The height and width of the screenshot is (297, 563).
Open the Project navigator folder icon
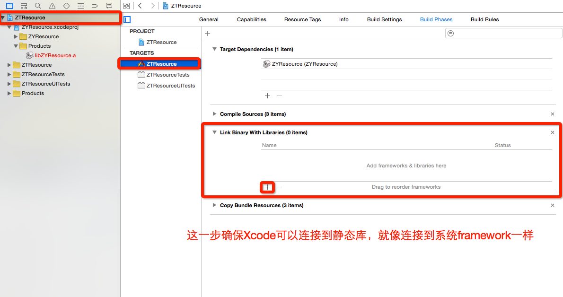(9, 6)
